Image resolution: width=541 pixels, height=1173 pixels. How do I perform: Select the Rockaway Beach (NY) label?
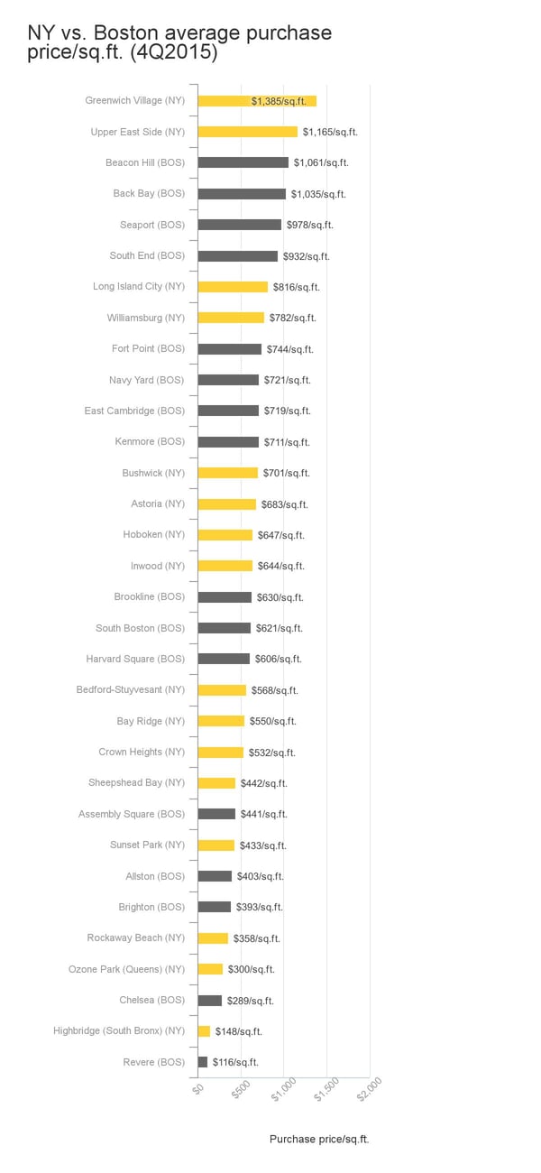tap(135, 937)
